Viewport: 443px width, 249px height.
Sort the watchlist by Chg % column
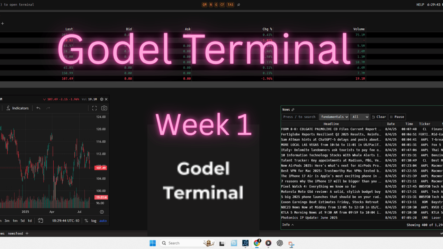coord(268,29)
